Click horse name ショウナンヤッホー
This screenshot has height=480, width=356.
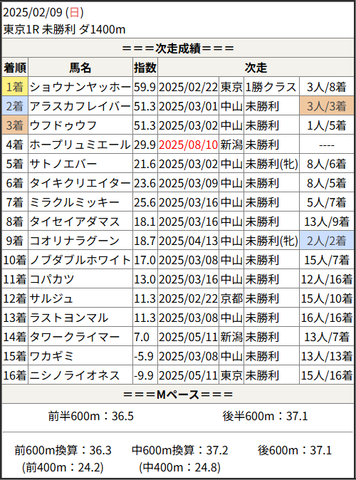tap(80, 87)
